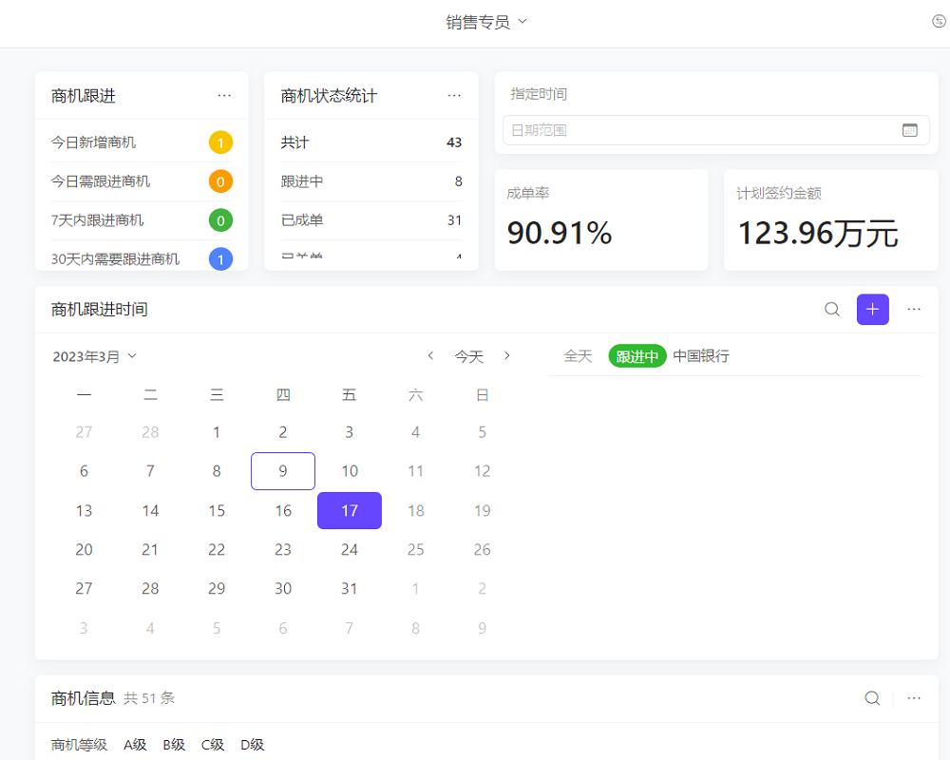Click the purple plus icon to add
This screenshot has height=760, width=950.
coord(873,309)
